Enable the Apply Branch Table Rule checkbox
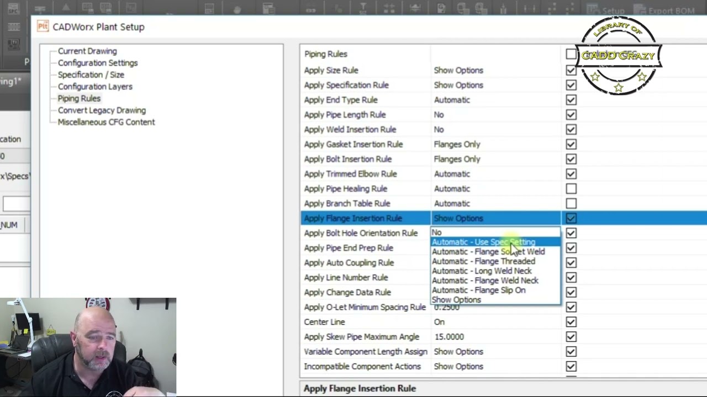707x397 pixels. 571,203
